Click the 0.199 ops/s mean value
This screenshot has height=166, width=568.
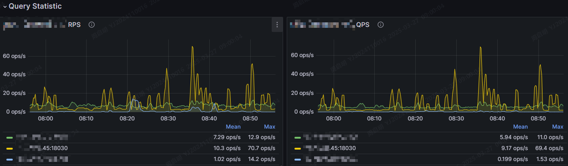click(x=512, y=160)
